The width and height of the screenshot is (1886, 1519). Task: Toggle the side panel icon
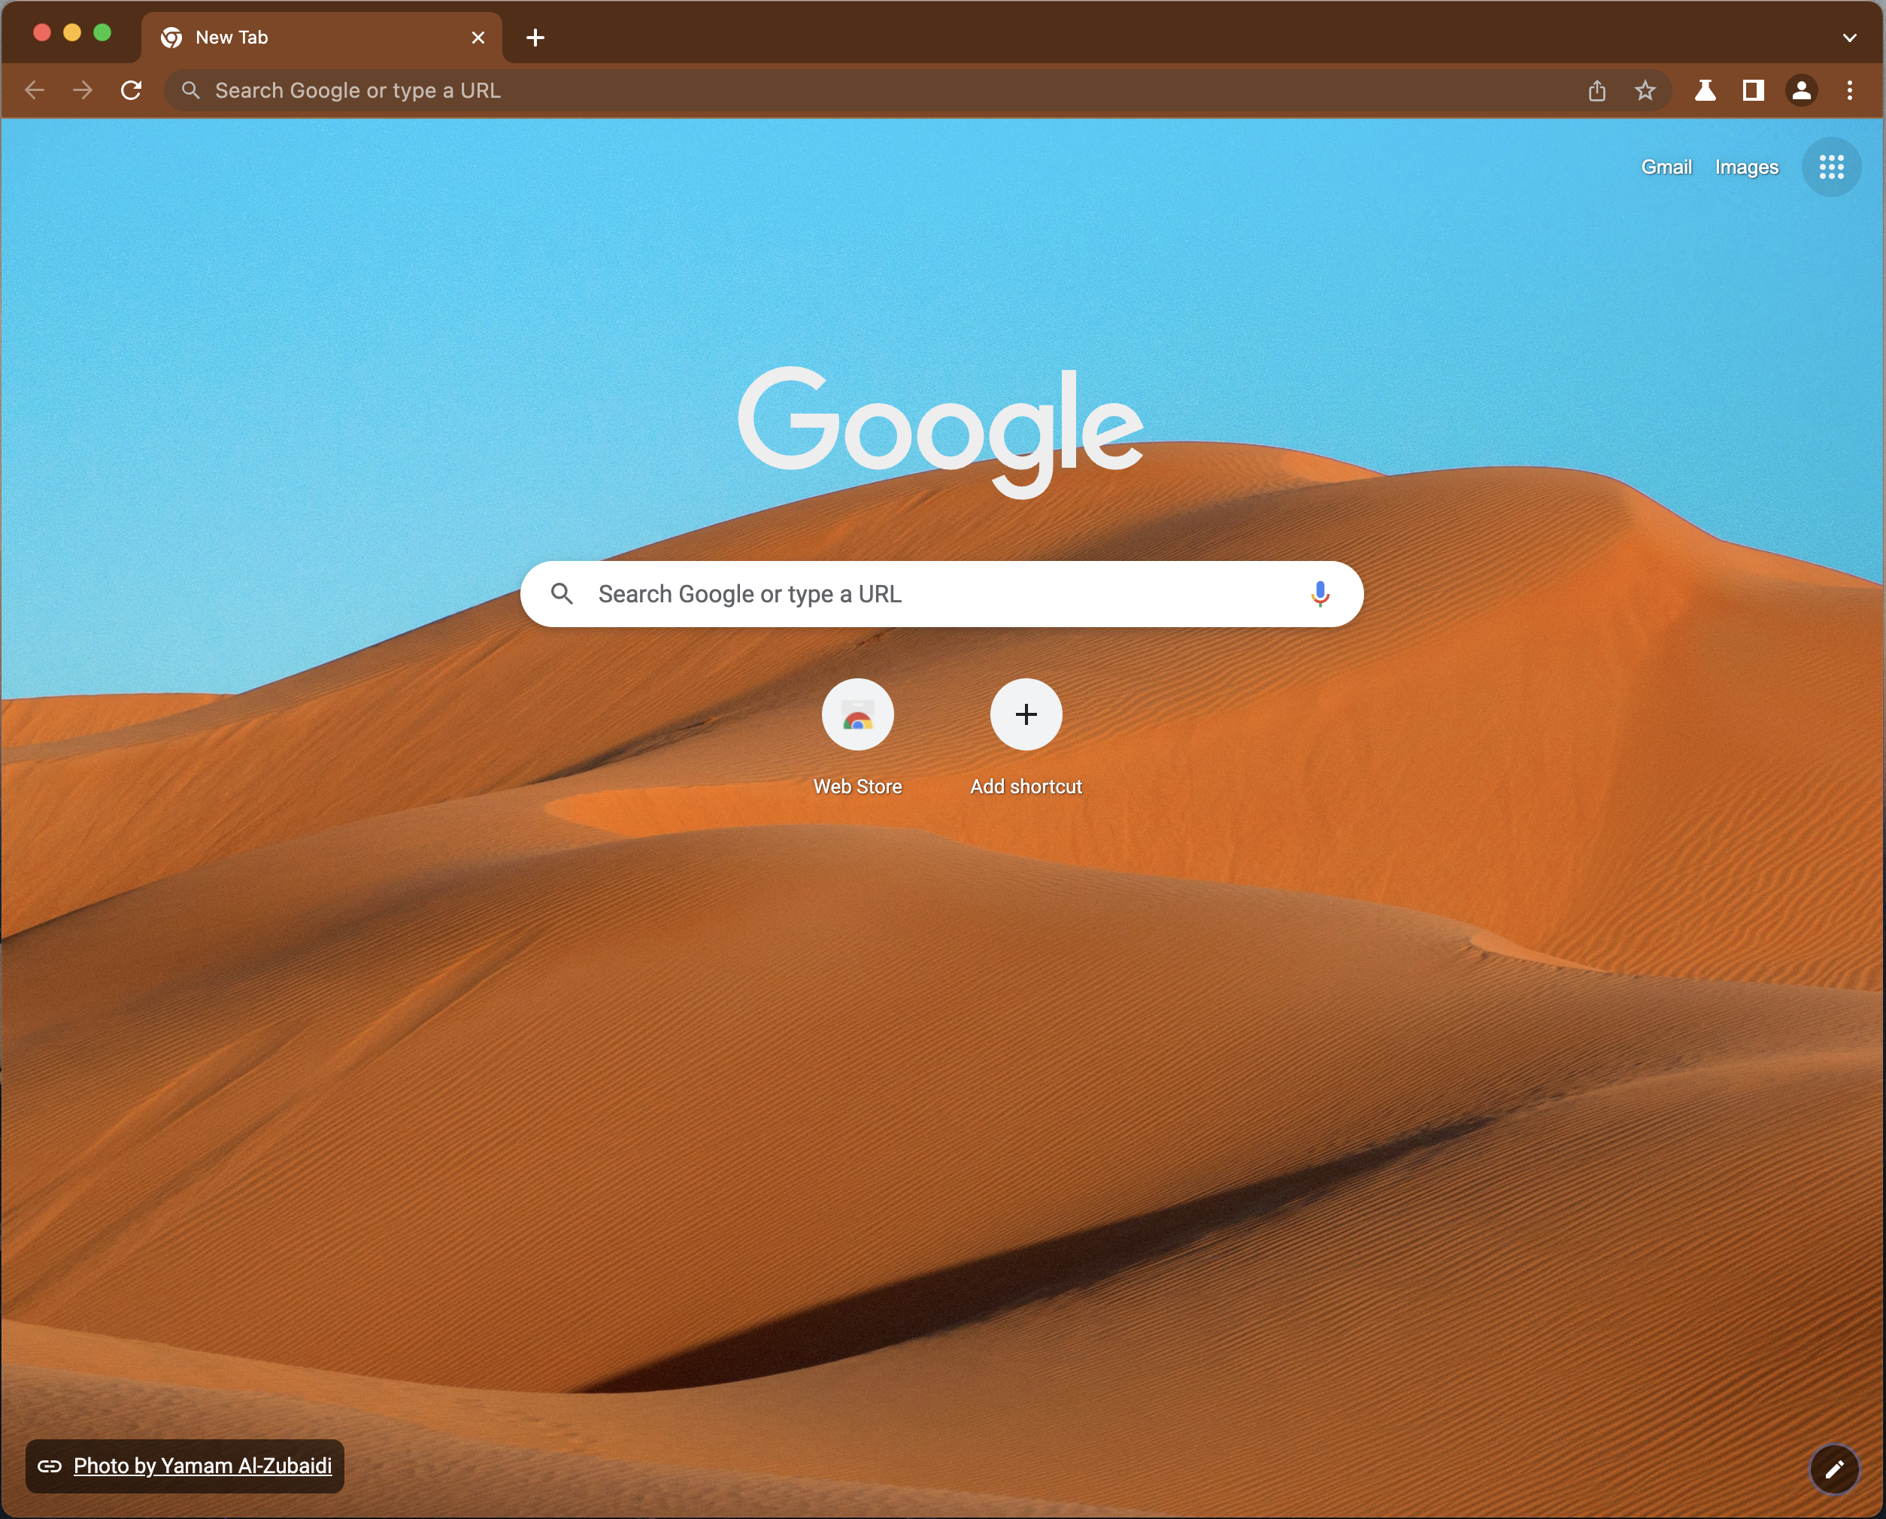(1753, 90)
